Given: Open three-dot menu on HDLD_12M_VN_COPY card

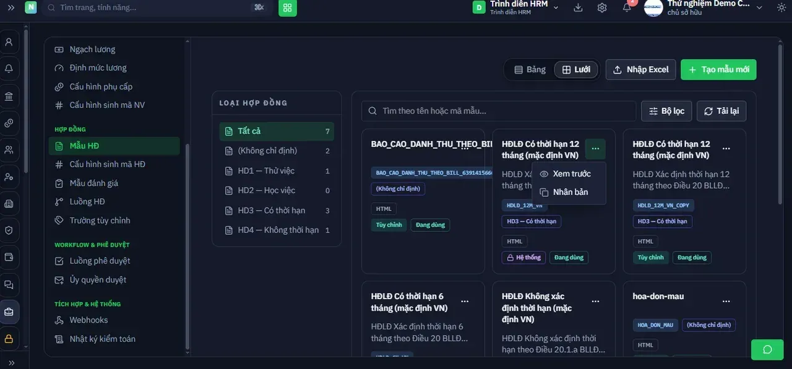Looking at the screenshot, I should click(x=726, y=149).
